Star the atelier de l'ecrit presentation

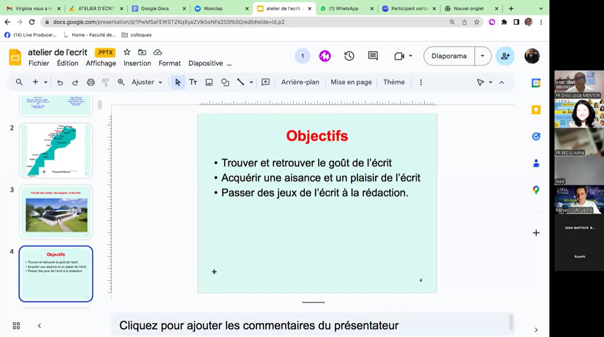click(127, 52)
